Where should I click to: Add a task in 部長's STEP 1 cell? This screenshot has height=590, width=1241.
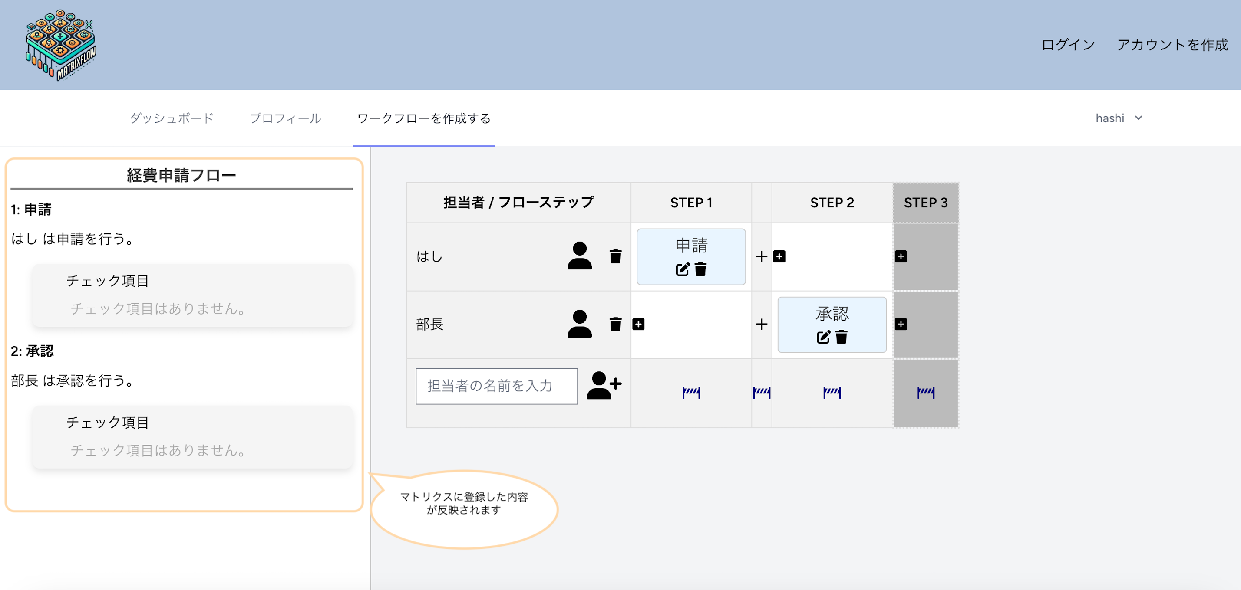click(x=639, y=325)
